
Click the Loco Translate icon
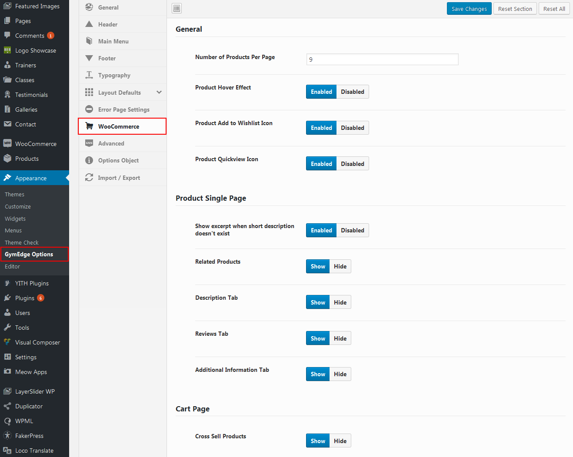pos(7,450)
